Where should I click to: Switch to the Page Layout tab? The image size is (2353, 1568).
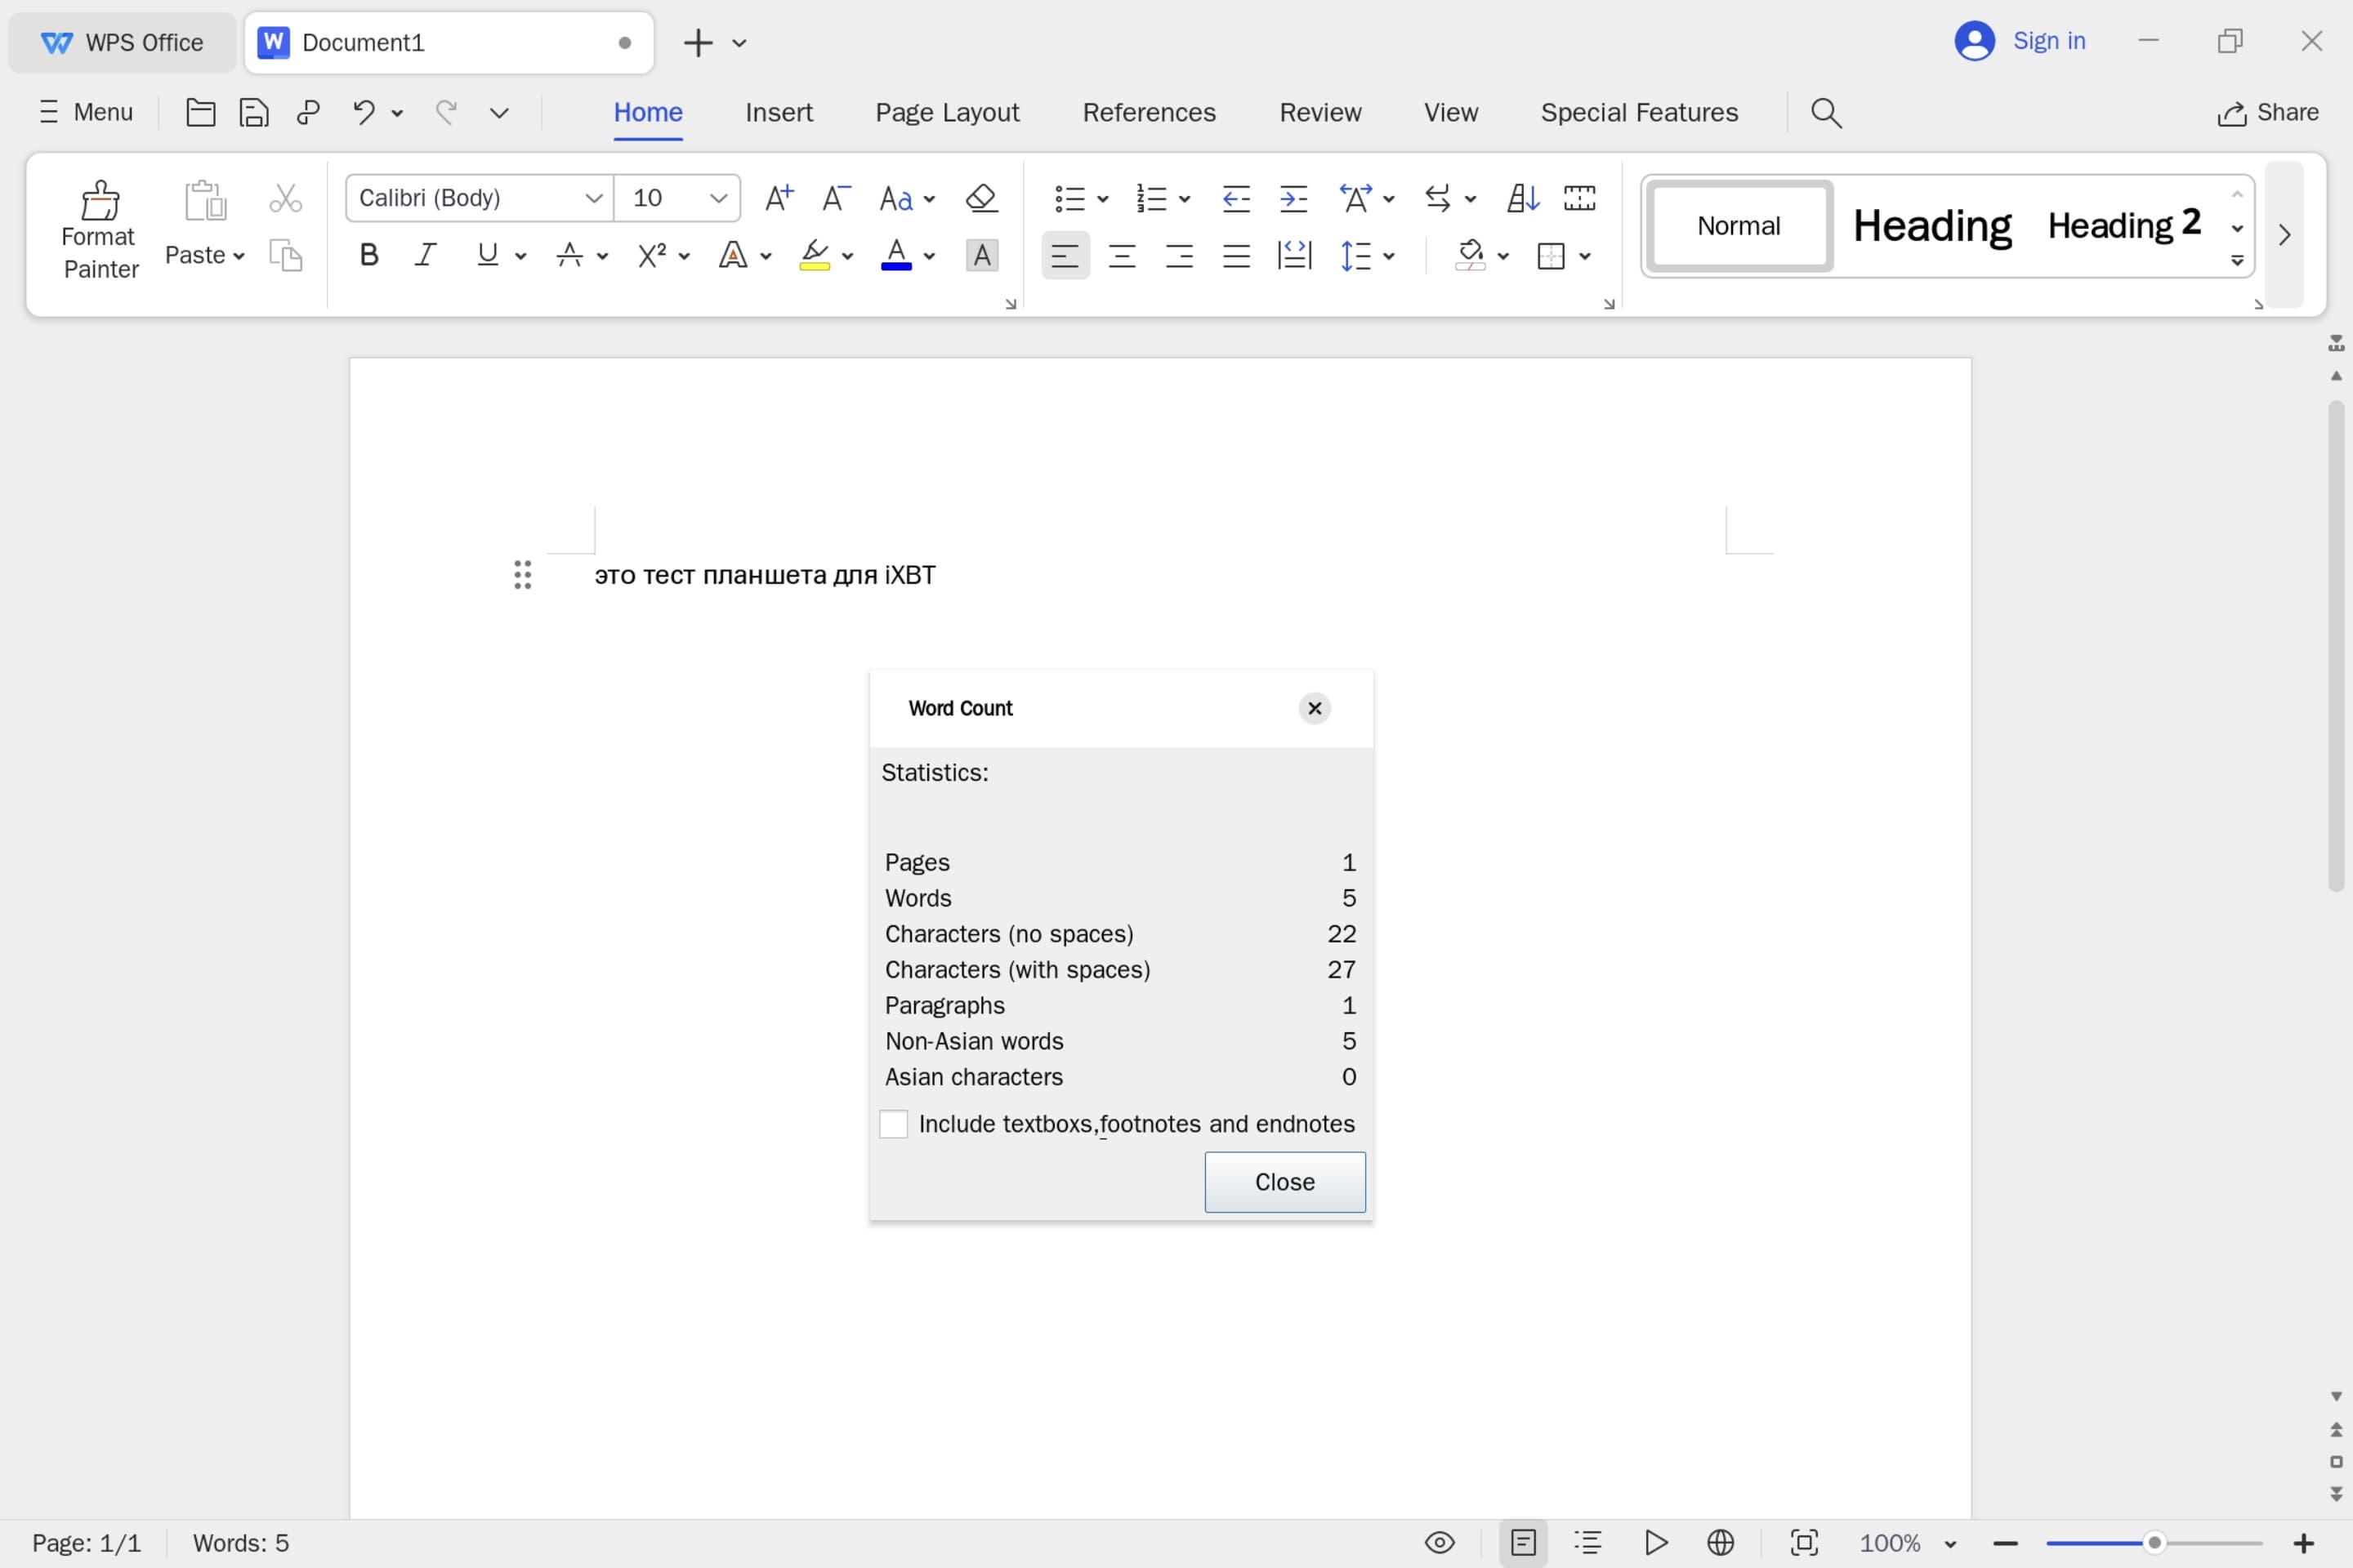pyautogui.click(x=946, y=113)
